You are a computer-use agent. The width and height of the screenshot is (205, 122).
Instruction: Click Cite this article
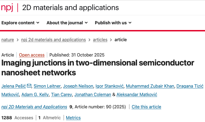[x=146, y=107]
